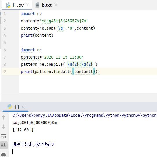Click the console input caret line
This screenshot has width=157, height=157.
[x=13, y=151]
